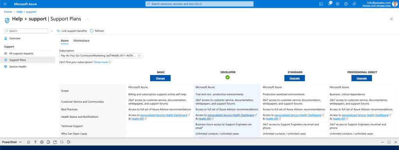
Task: Click the Home breadcrumb link
Action: click(8, 12)
